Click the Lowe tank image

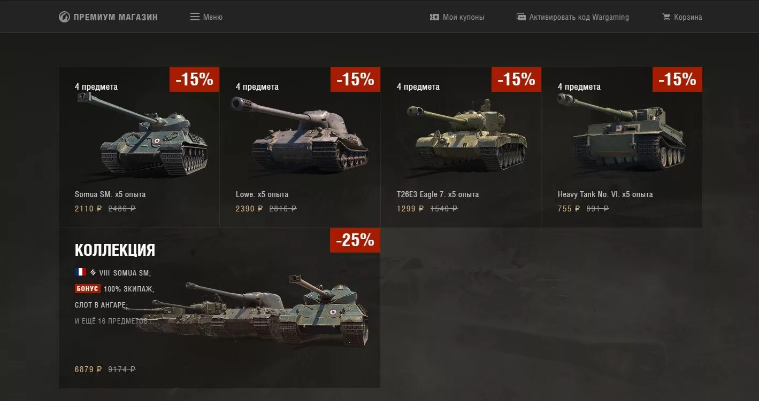coord(300,136)
